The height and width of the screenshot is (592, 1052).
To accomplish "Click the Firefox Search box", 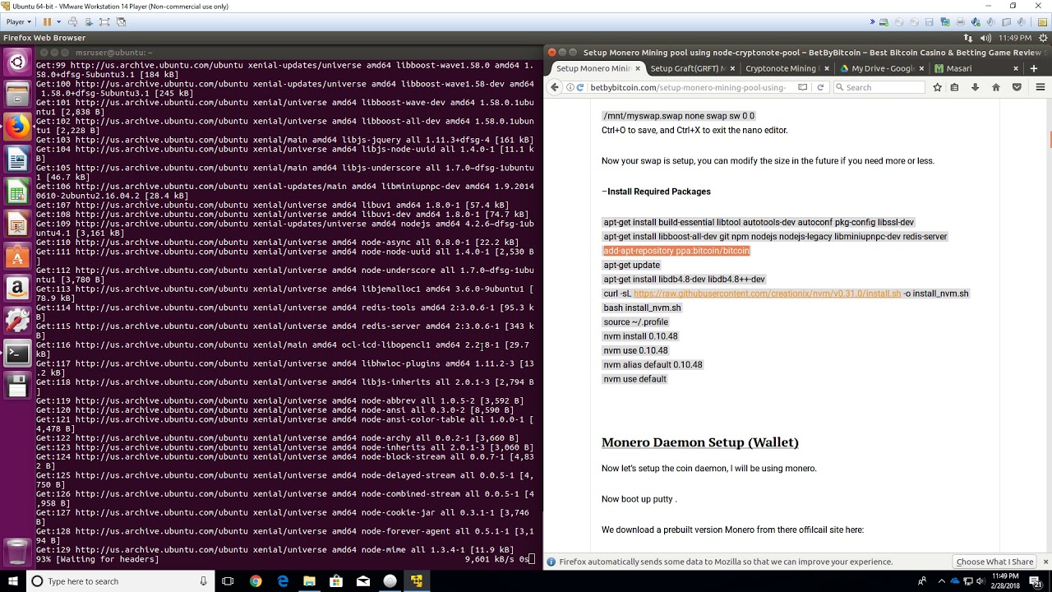I will pos(878,87).
